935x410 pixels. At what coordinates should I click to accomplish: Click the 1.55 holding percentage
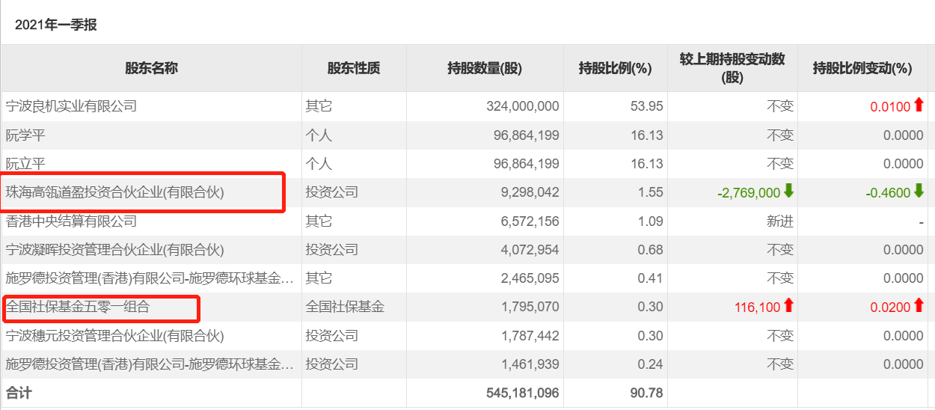[x=651, y=192]
